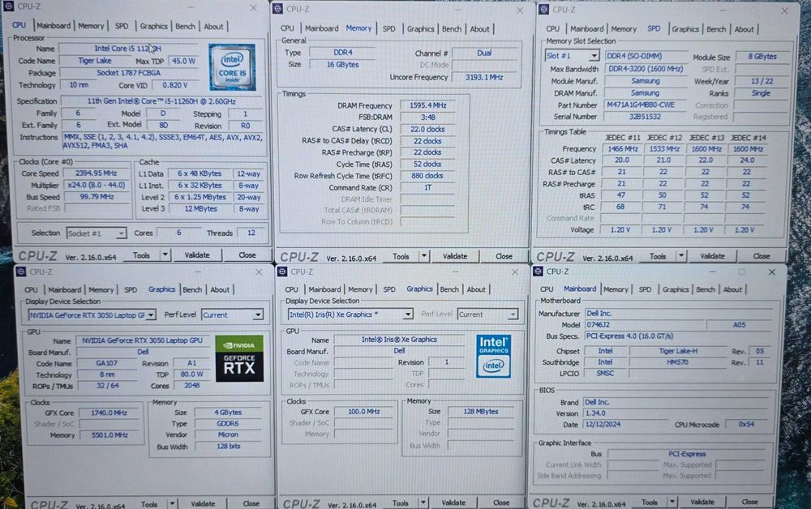Screen dimensions: 811x509
Task: Click the GPU TDP value 80.0 W
Action: click(191, 374)
